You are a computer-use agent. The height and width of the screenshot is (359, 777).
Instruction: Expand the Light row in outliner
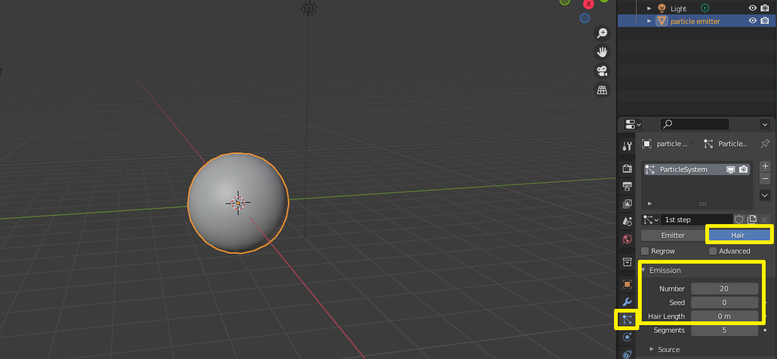(649, 8)
